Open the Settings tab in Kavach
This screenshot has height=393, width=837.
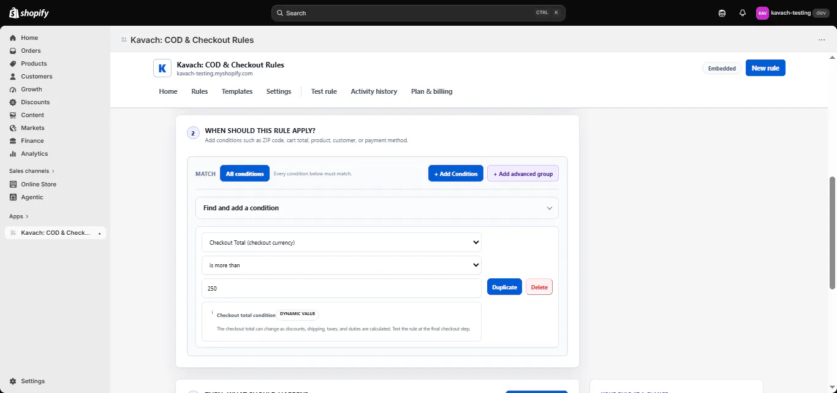point(279,91)
